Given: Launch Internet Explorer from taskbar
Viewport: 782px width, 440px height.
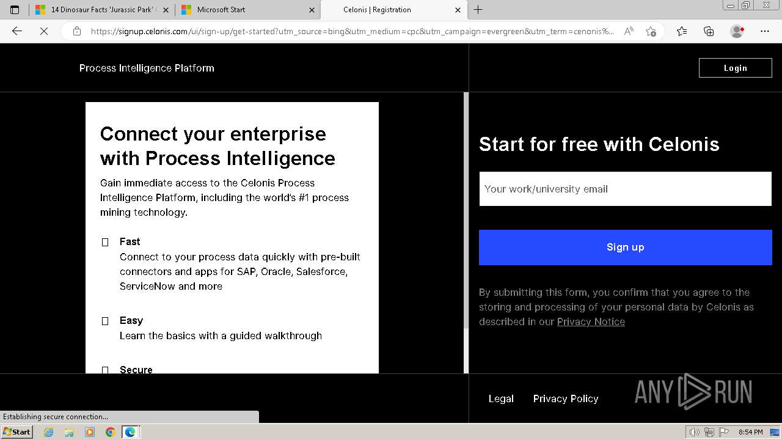Looking at the screenshot, I should 49,432.
